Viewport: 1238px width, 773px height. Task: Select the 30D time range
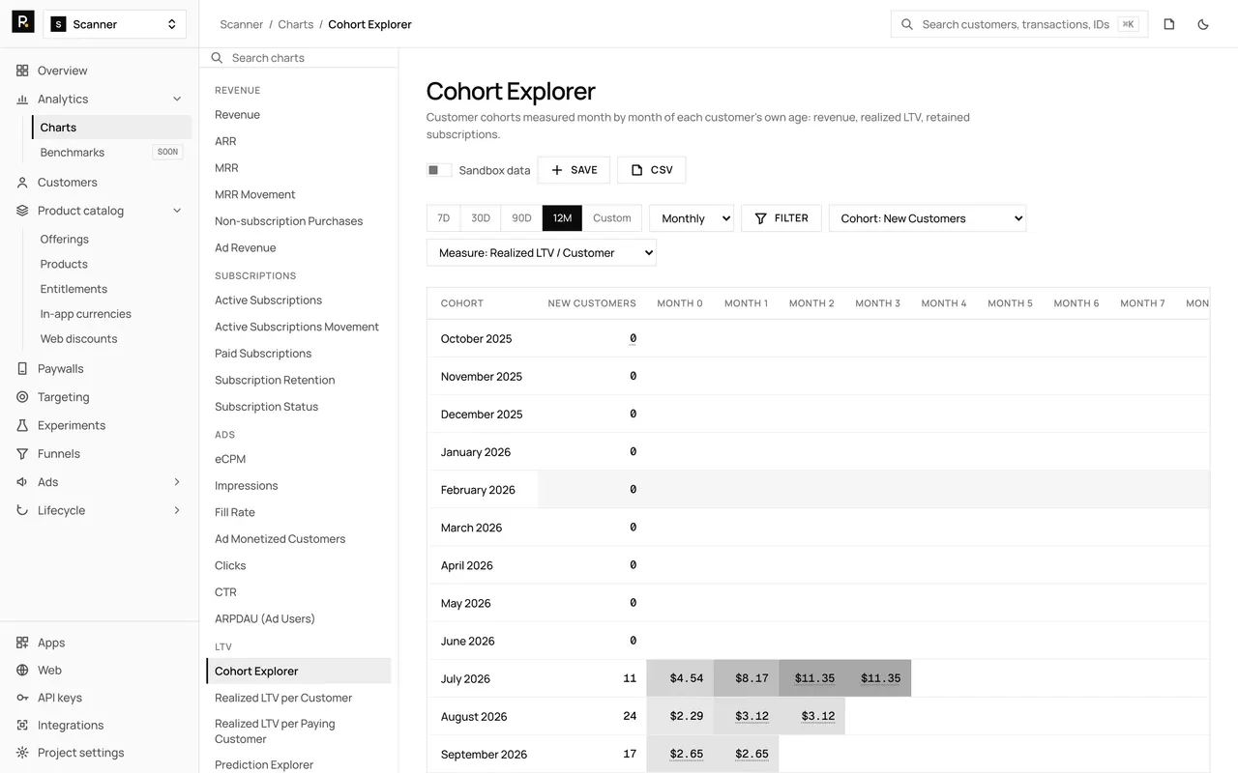[481, 218]
